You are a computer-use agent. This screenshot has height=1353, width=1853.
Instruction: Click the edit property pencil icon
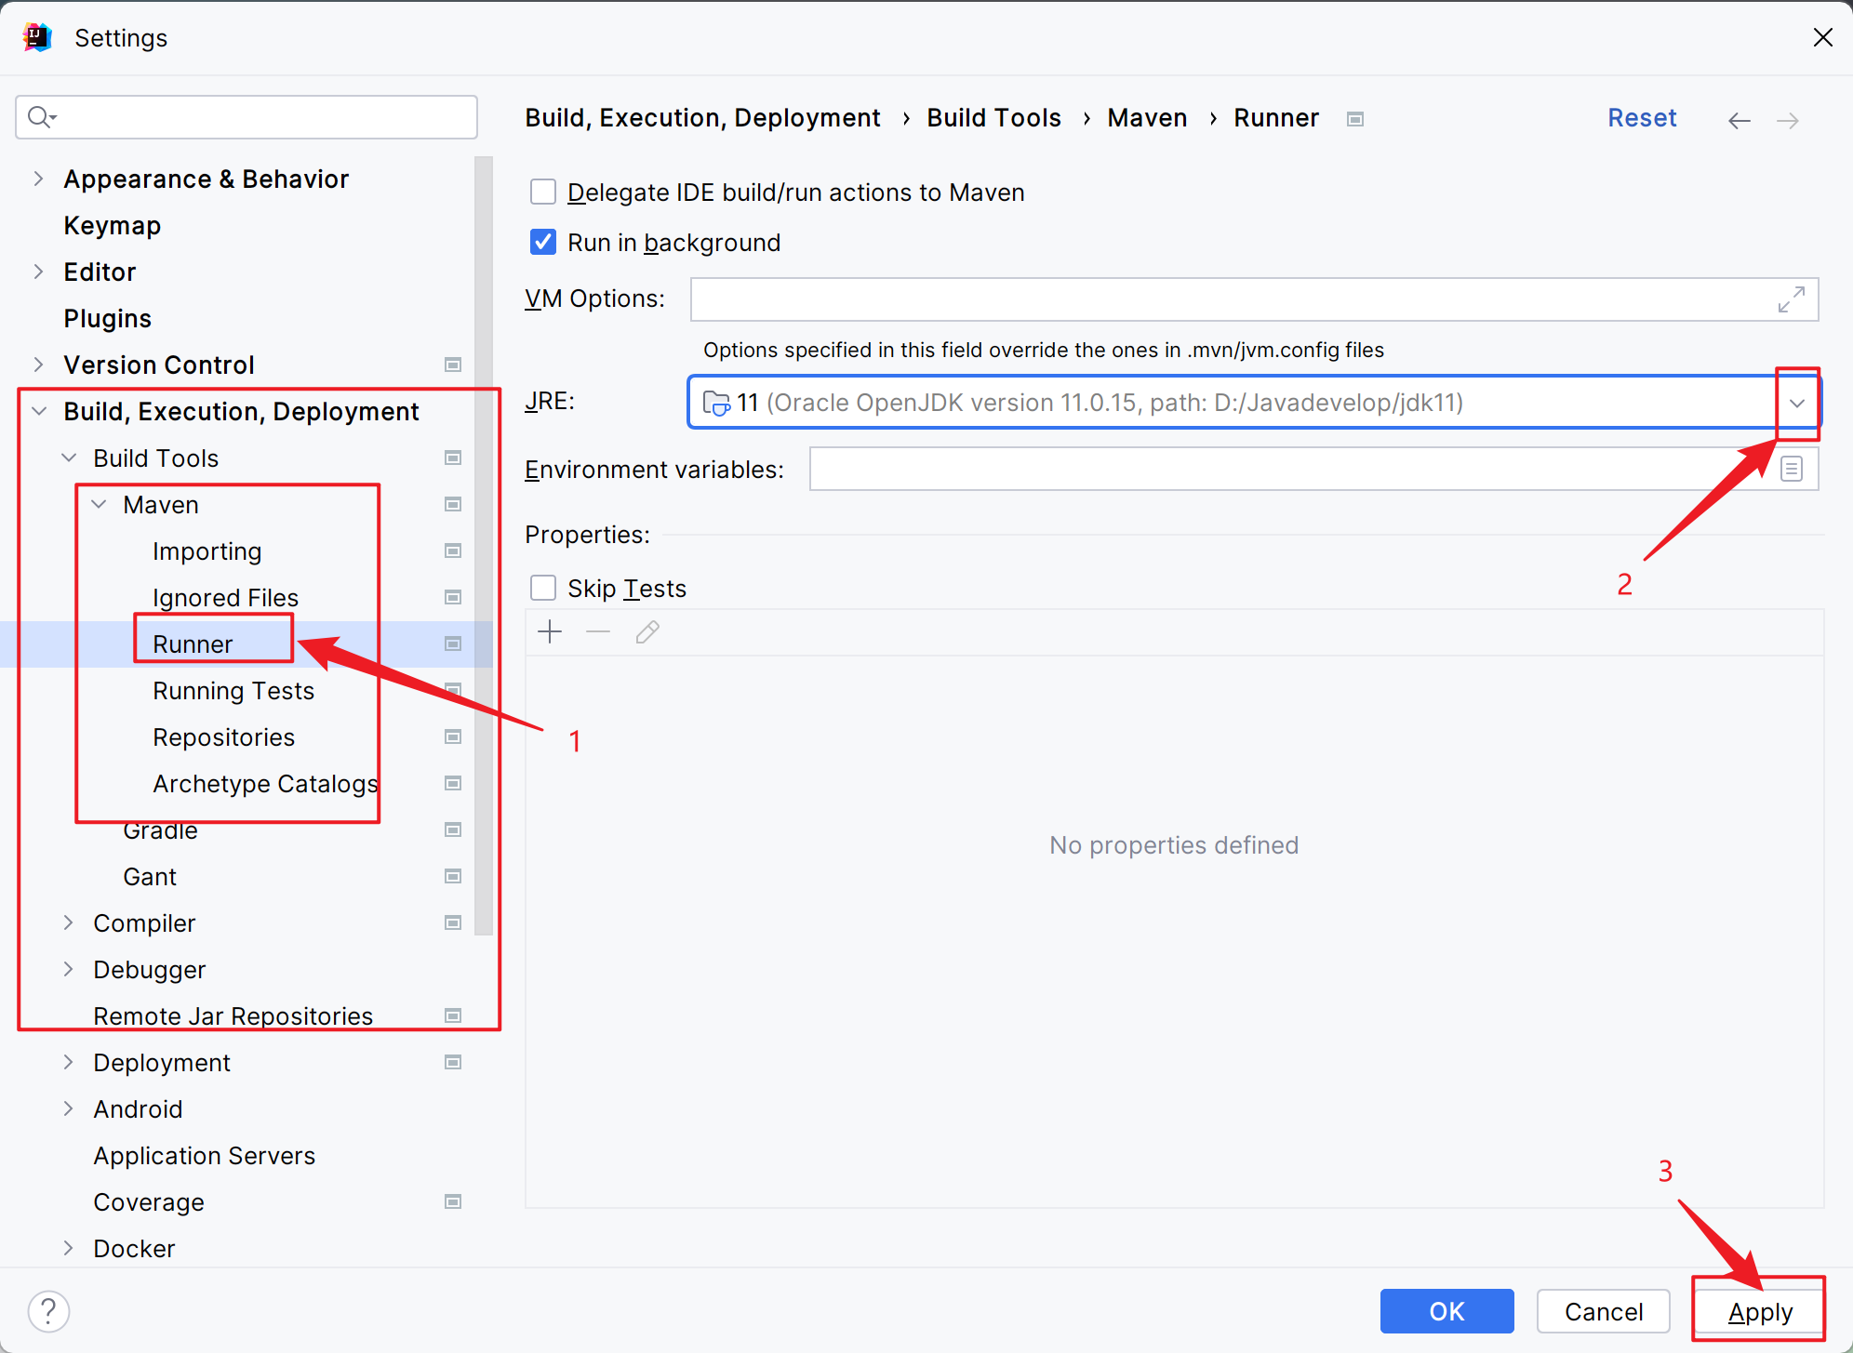click(647, 632)
